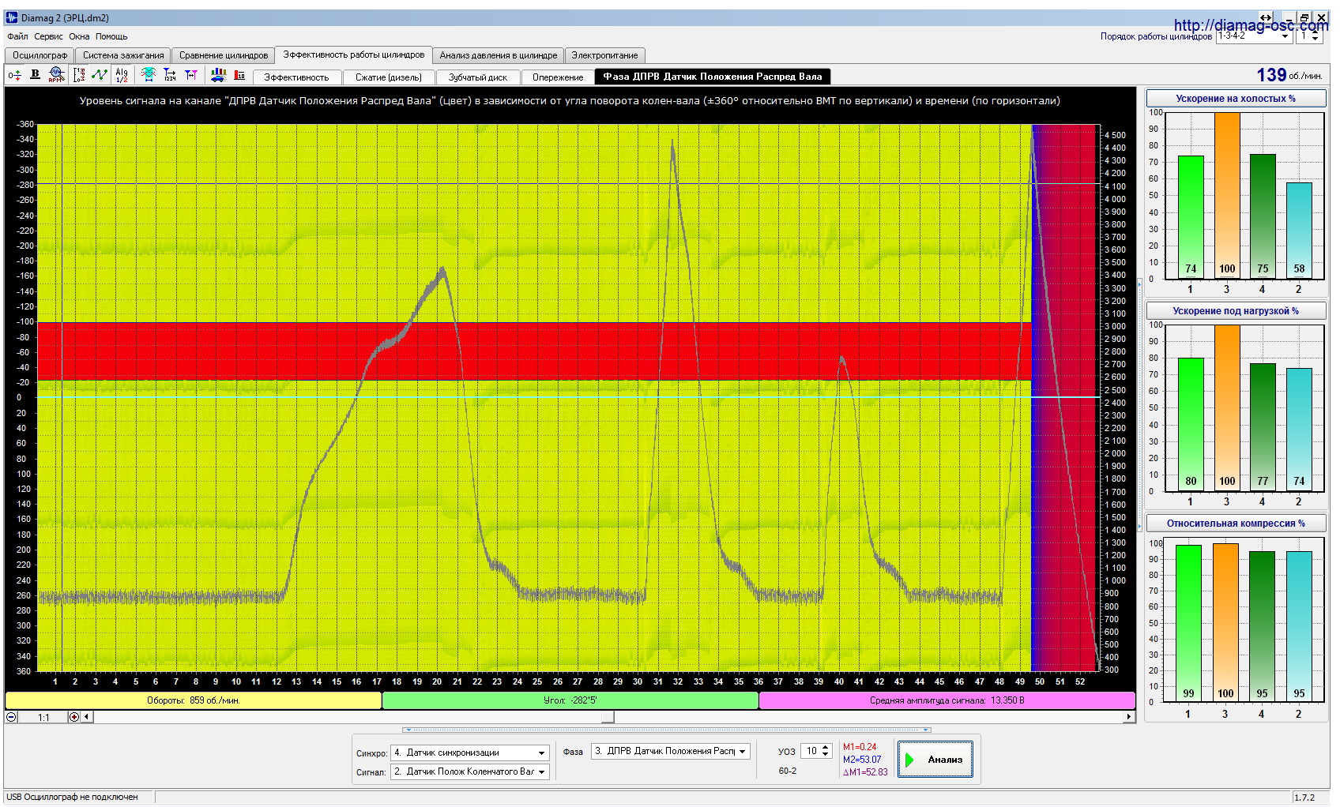Click the idle acceleration bar for cylinder 3
This screenshot has height=807, width=1340.
1227,195
